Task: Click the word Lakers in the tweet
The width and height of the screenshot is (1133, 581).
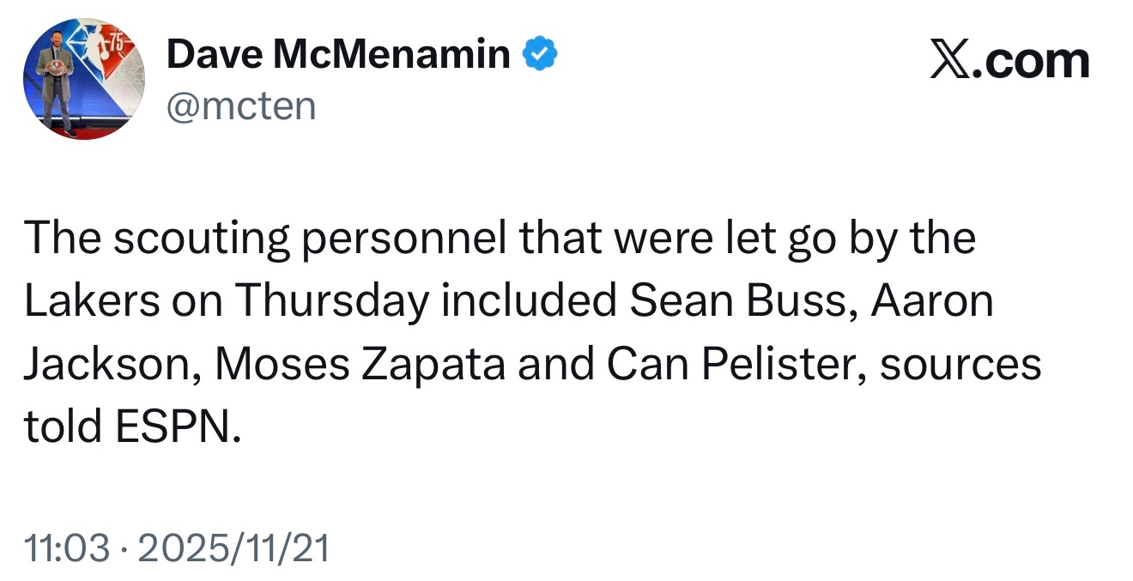Action: pyautogui.click(x=92, y=301)
